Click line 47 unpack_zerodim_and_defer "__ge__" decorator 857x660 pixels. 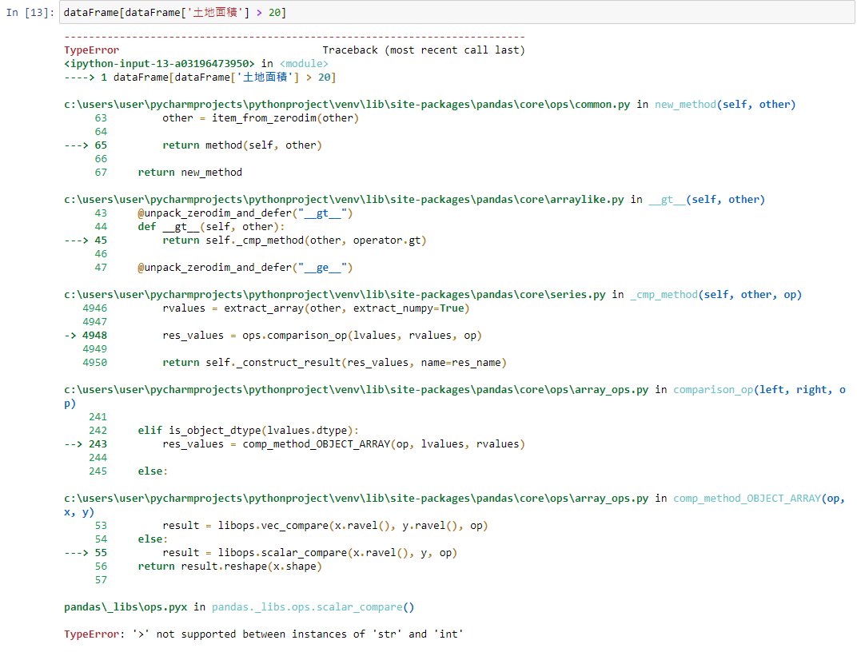[245, 268]
